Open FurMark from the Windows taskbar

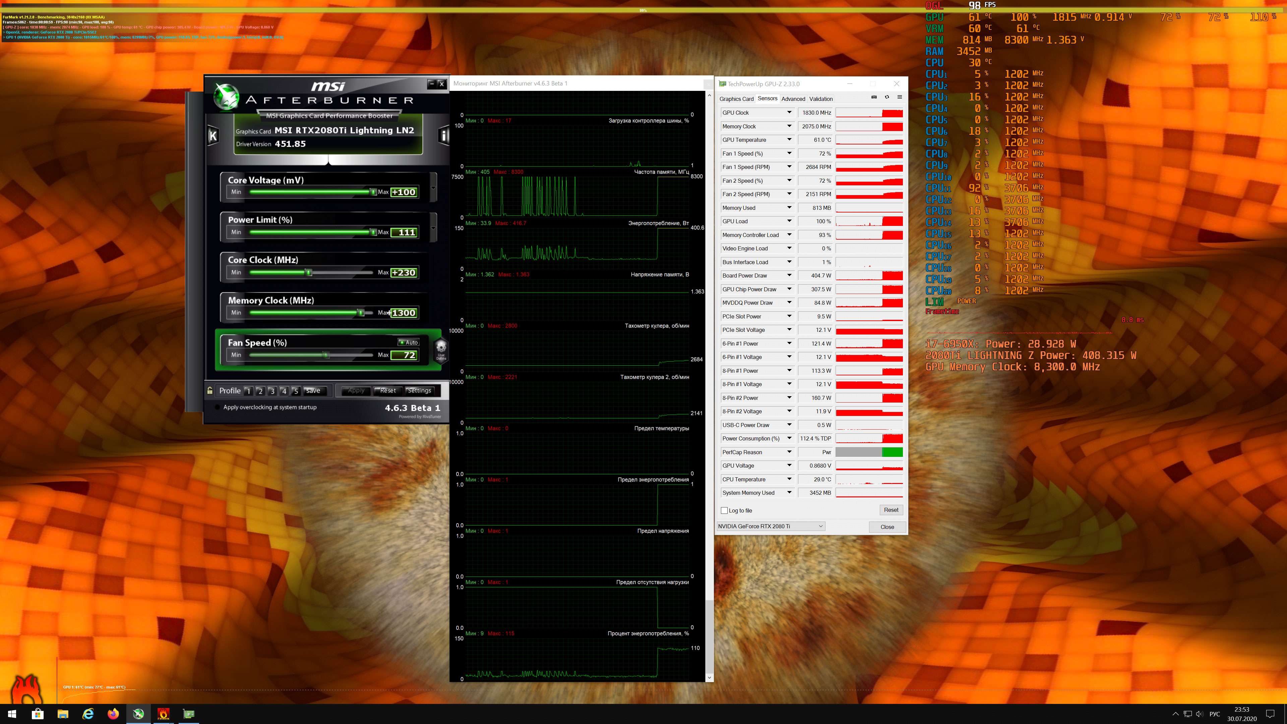163,714
